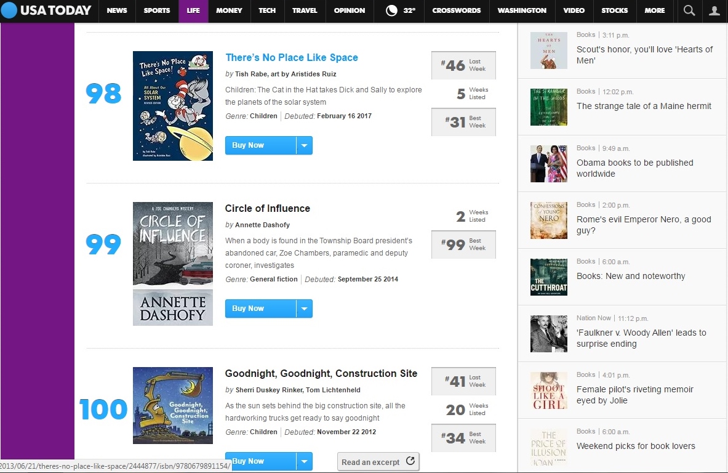Expand Buy Now dropdown for There's No Place Like Space
Screen dimensions: 728x473
tap(304, 145)
